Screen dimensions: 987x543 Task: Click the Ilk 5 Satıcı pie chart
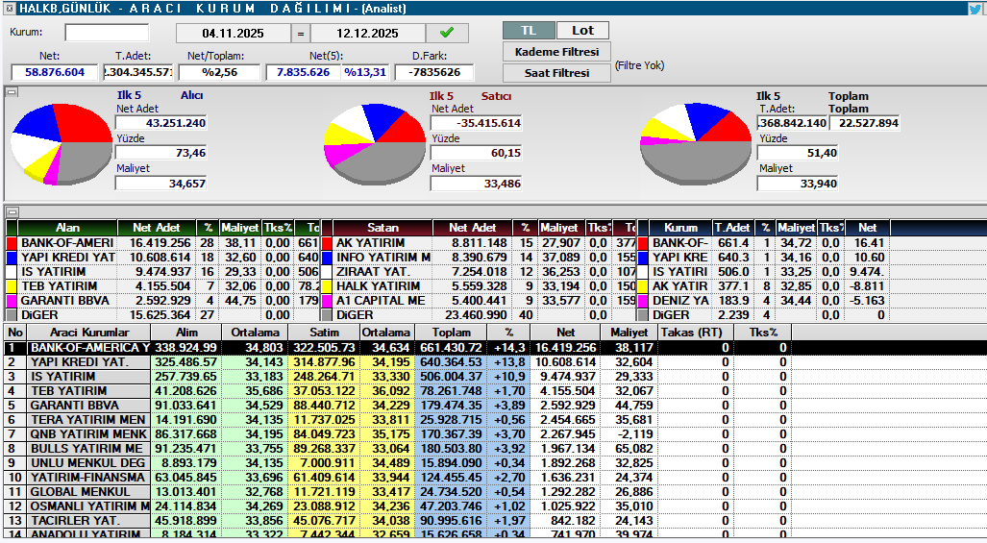pyautogui.click(x=375, y=144)
